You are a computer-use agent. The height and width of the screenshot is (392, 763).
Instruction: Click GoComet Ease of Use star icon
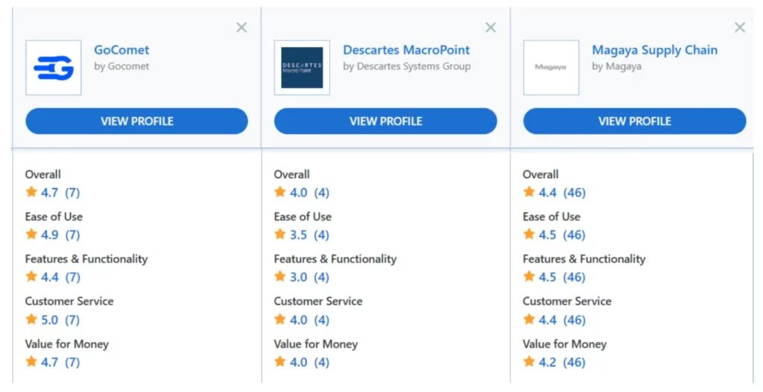pyautogui.click(x=31, y=234)
